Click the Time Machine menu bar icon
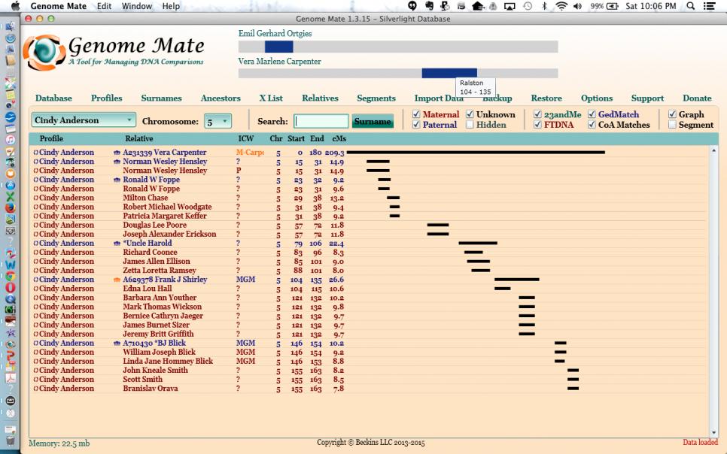The width and height of the screenshot is (727, 454). [x=528, y=6]
